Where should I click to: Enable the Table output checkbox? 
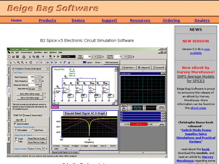[x=16, y=141]
